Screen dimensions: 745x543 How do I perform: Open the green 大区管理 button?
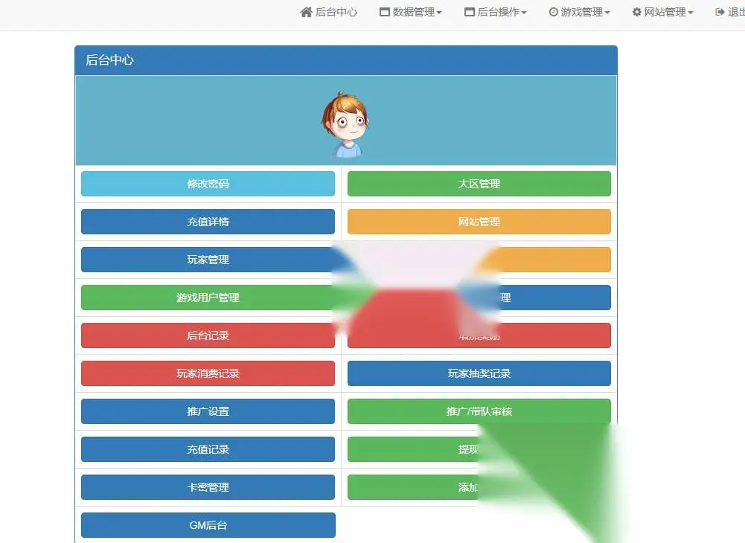pos(479,184)
